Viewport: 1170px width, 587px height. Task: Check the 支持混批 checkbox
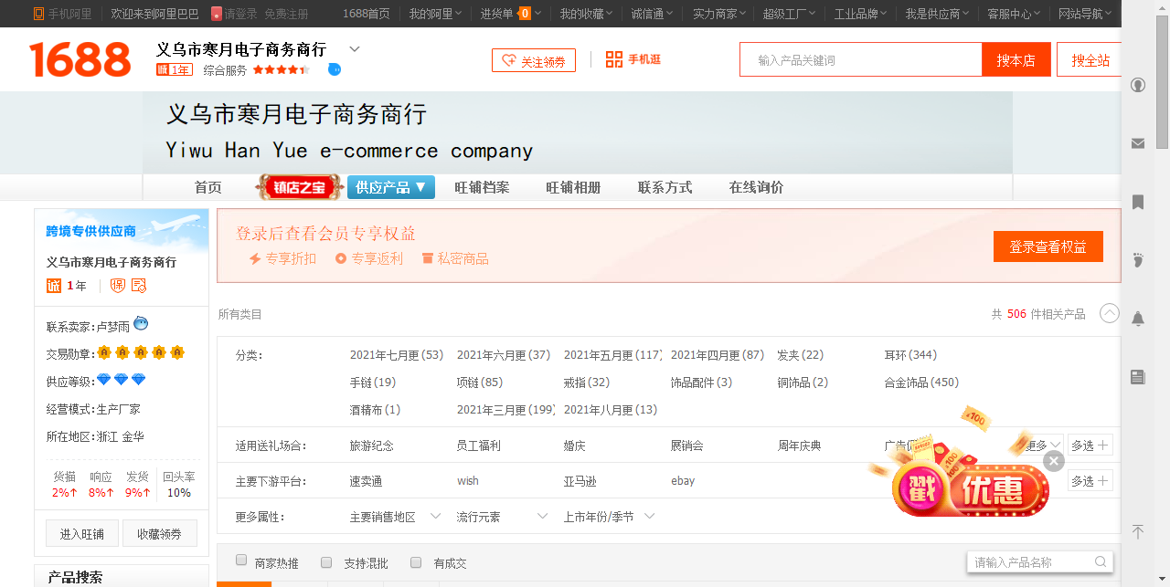(x=326, y=561)
